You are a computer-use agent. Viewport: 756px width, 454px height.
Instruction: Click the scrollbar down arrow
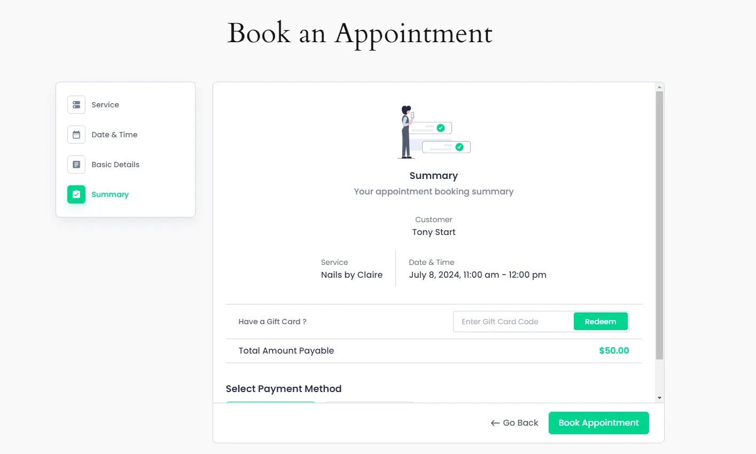[659, 398]
